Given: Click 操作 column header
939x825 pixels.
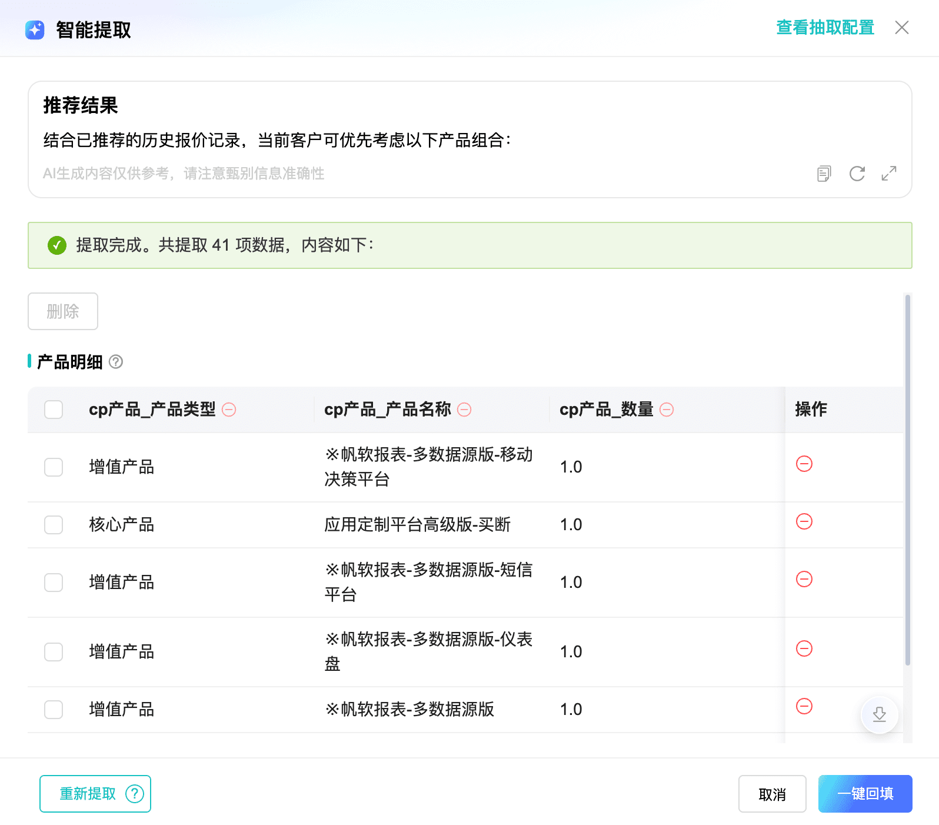Looking at the screenshot, I should pyautogui.click(x=811, y=410).
